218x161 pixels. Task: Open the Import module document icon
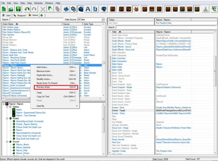[x=95, y=9]
